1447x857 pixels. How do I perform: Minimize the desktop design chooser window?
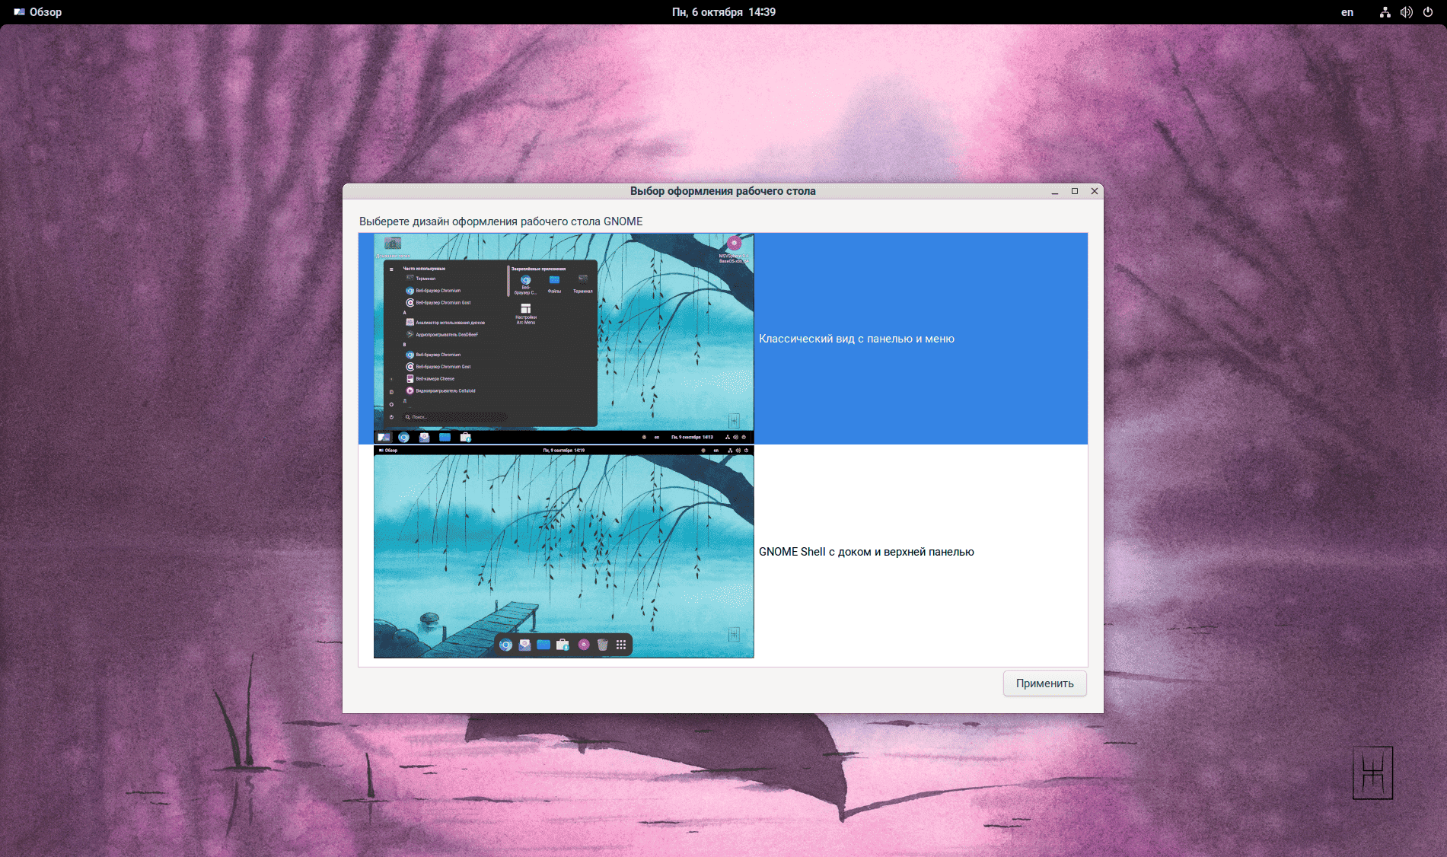click(x=1055, y=192)
